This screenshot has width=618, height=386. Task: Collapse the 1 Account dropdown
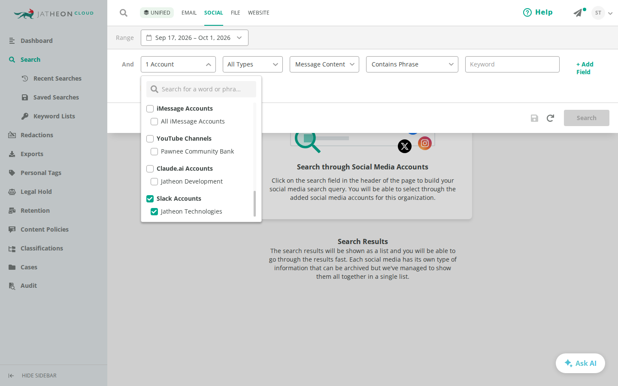tap(178, 64)
